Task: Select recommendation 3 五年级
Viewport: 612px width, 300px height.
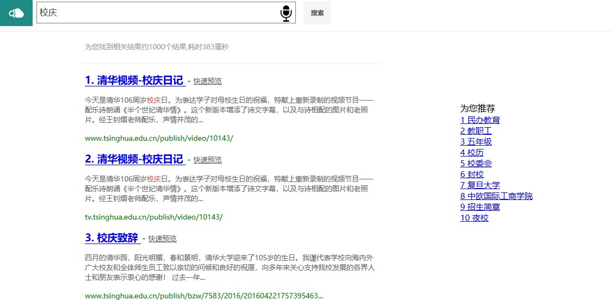Action: click(476, 142)
